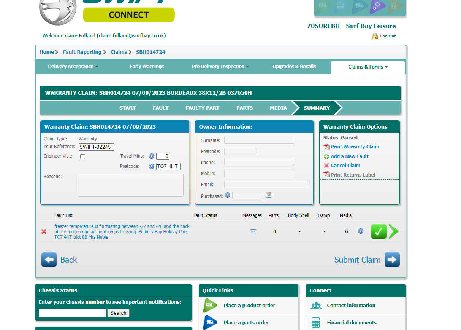Open the Pre Delivery Inspection dropdown menu
This screenshot has height=330, width=461.
(x=220, y=67)
